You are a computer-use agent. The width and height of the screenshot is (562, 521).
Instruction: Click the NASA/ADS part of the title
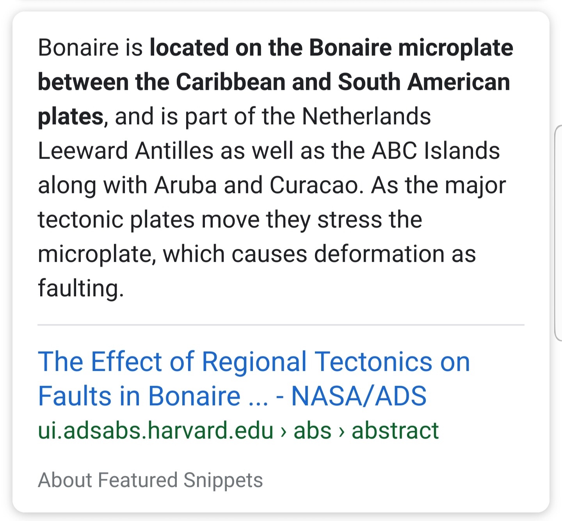tap(359, 396)
